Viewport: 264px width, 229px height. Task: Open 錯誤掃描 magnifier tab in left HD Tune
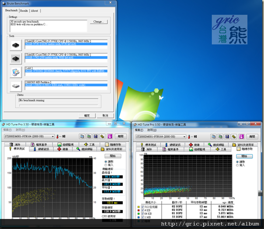tap(84, 149)
